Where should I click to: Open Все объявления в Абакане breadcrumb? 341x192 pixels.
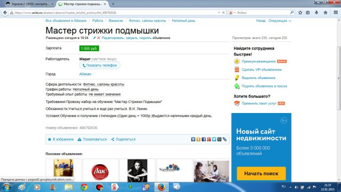(66, 21)
